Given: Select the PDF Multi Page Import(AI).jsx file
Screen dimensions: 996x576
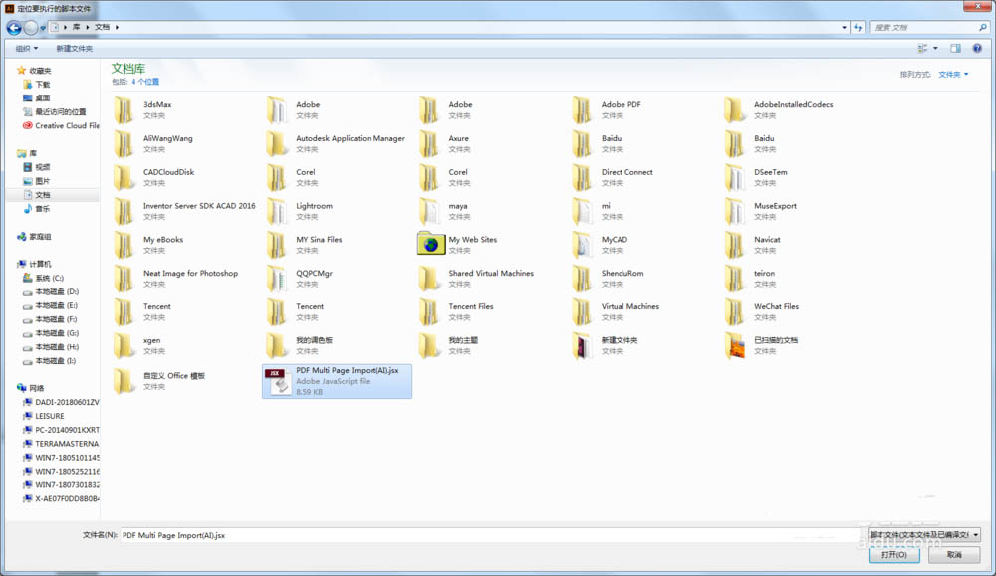Looking at the screenshot, I should click(338, 381).
